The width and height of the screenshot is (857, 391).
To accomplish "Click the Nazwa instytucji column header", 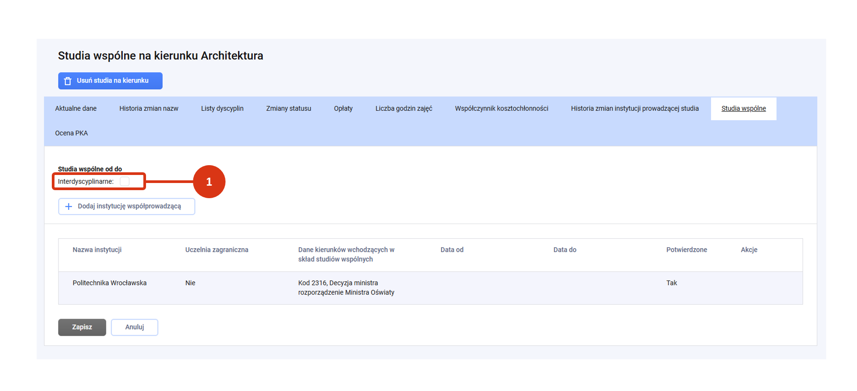I will [x=97, y=250].
